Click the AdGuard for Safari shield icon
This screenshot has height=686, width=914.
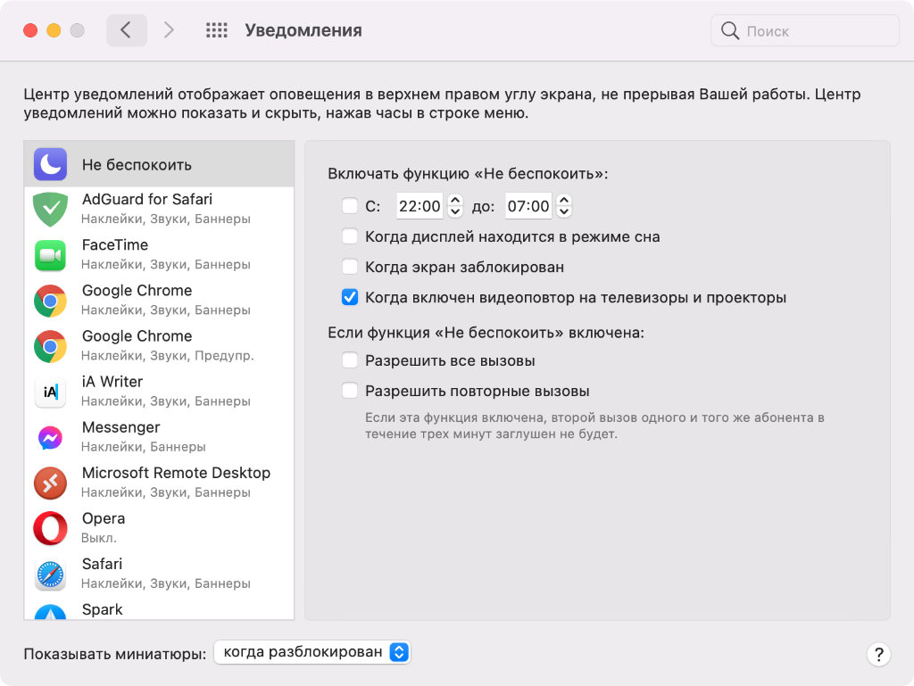point(51,209)
